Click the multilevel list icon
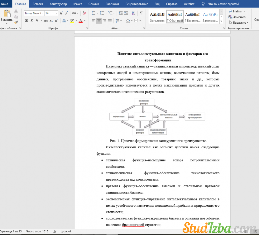The width and height of the screenshot is (259, 235). [x=110, y=13]
